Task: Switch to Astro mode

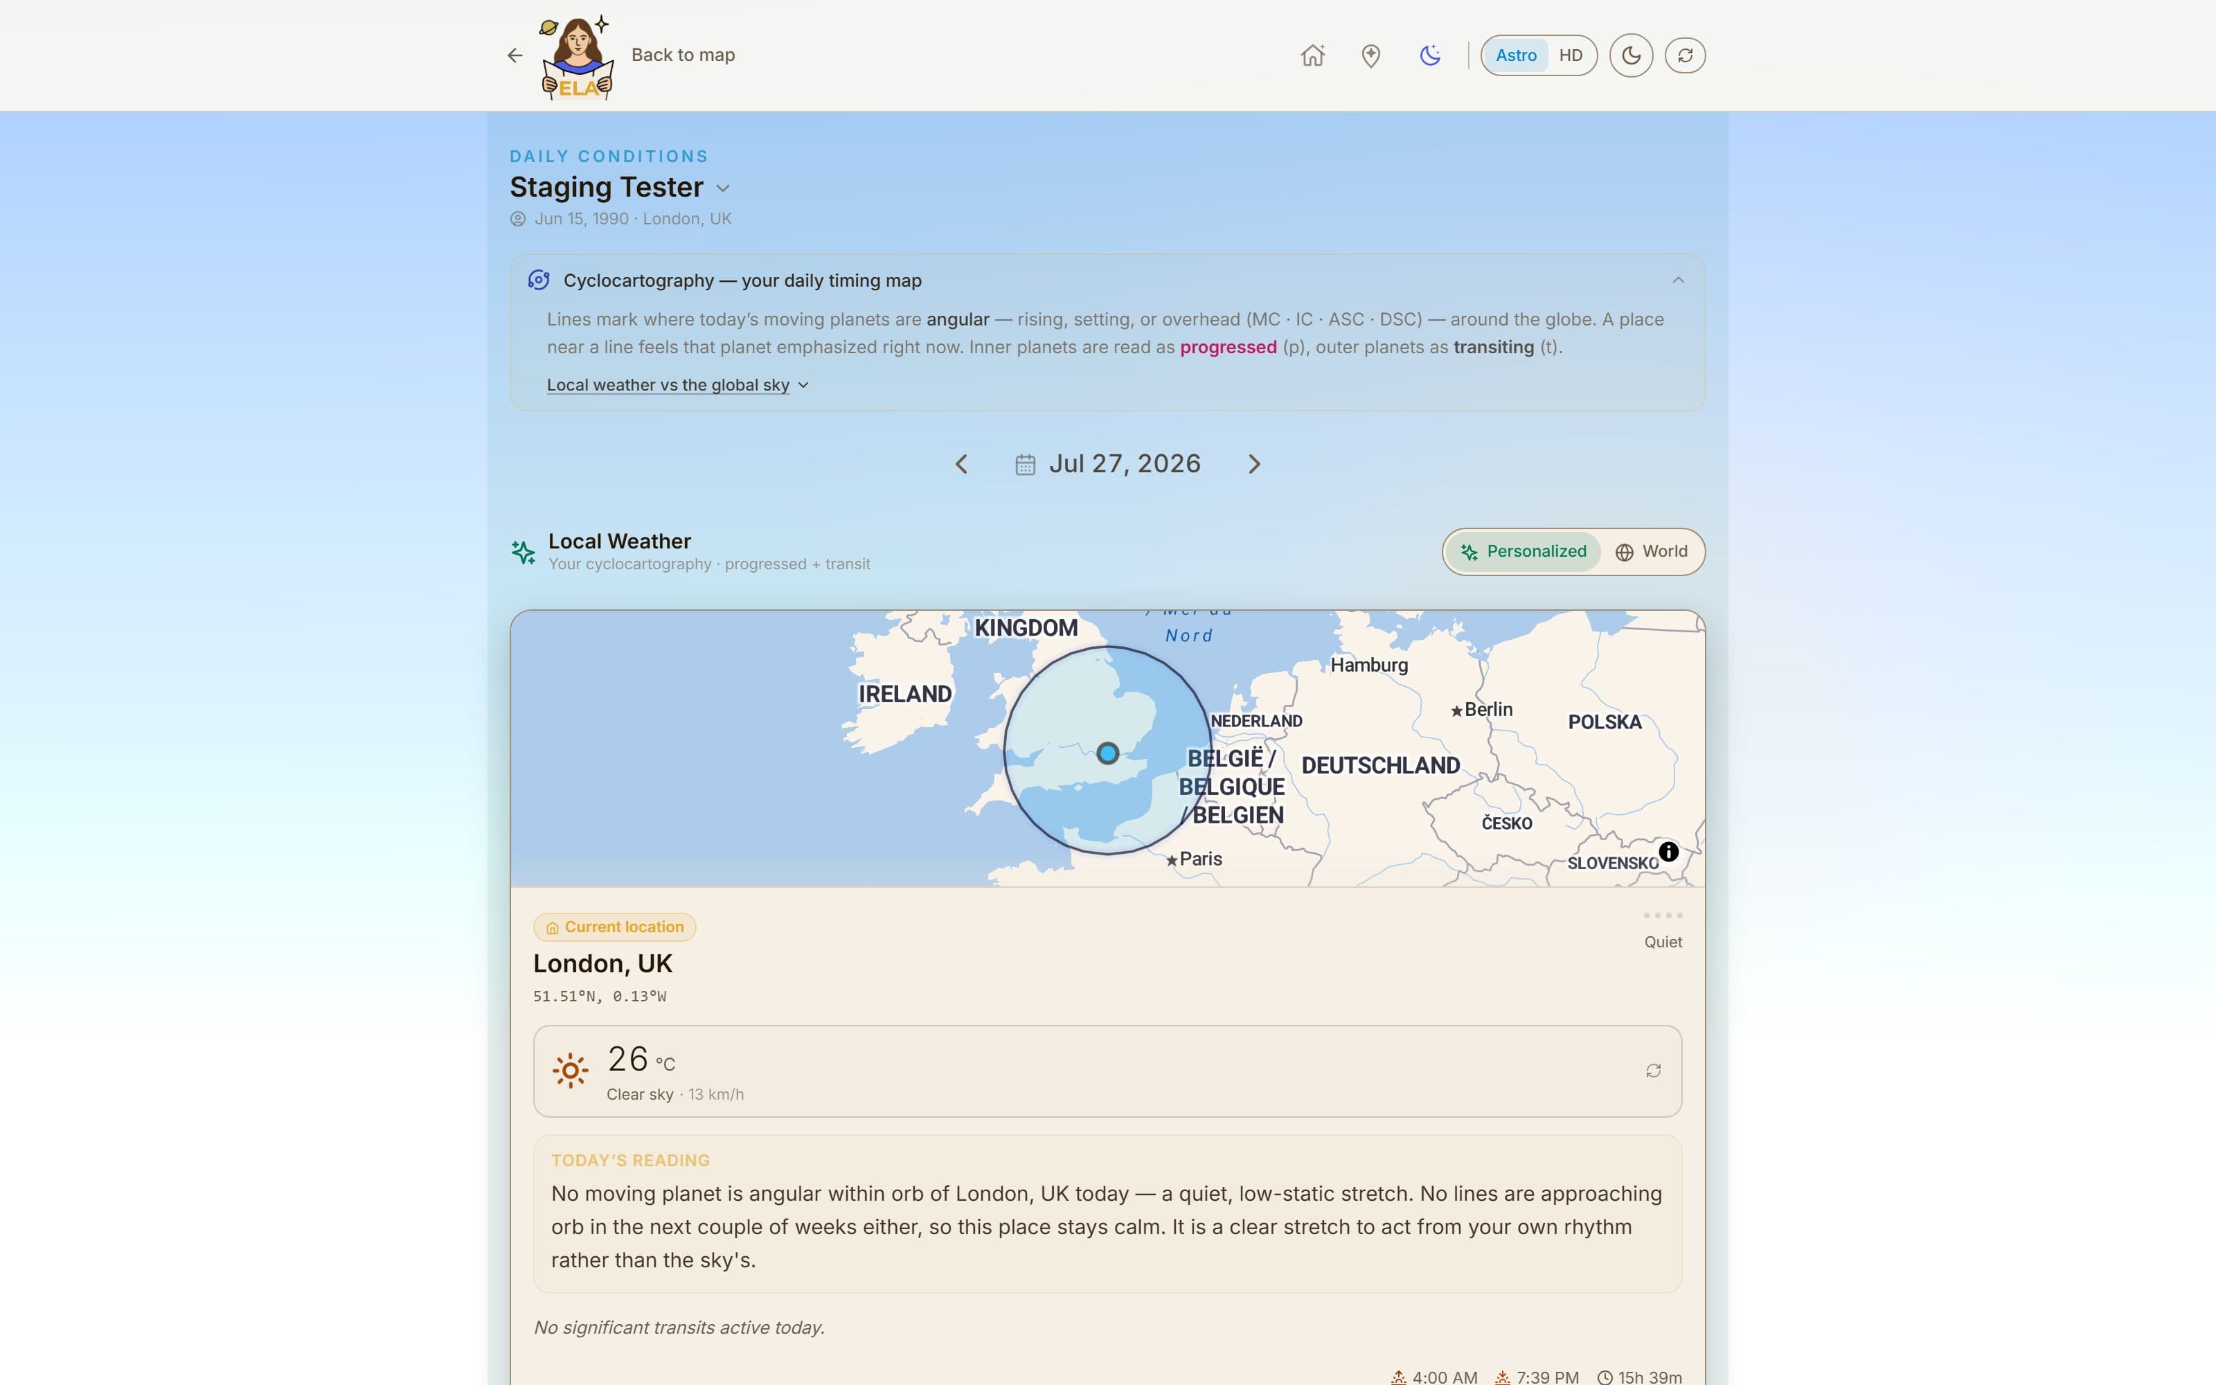Action: (1515, 55)
